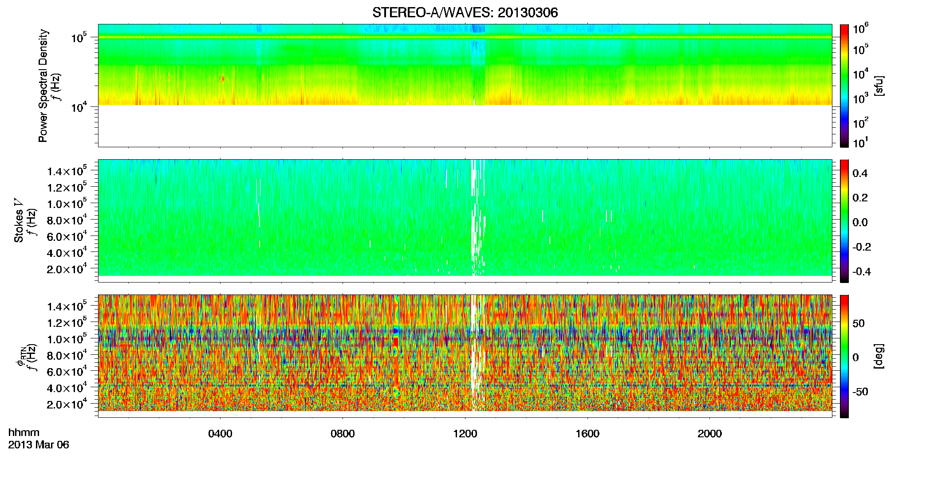Click the phi RTN spectrogram panel

coord(465,356)
